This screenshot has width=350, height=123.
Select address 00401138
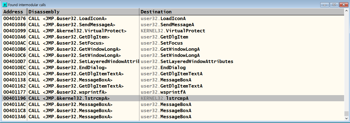click(x=15, y=80)
